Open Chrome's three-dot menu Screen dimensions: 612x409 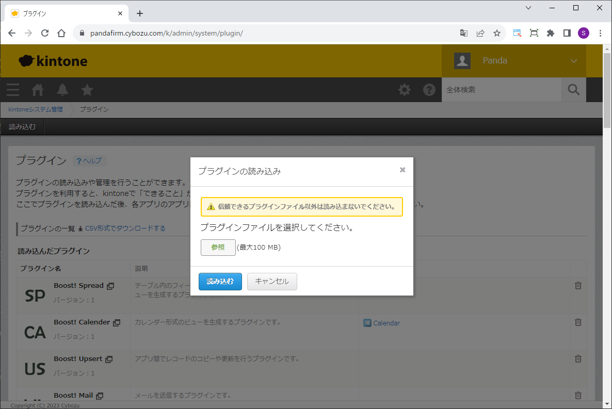point(600,33)
